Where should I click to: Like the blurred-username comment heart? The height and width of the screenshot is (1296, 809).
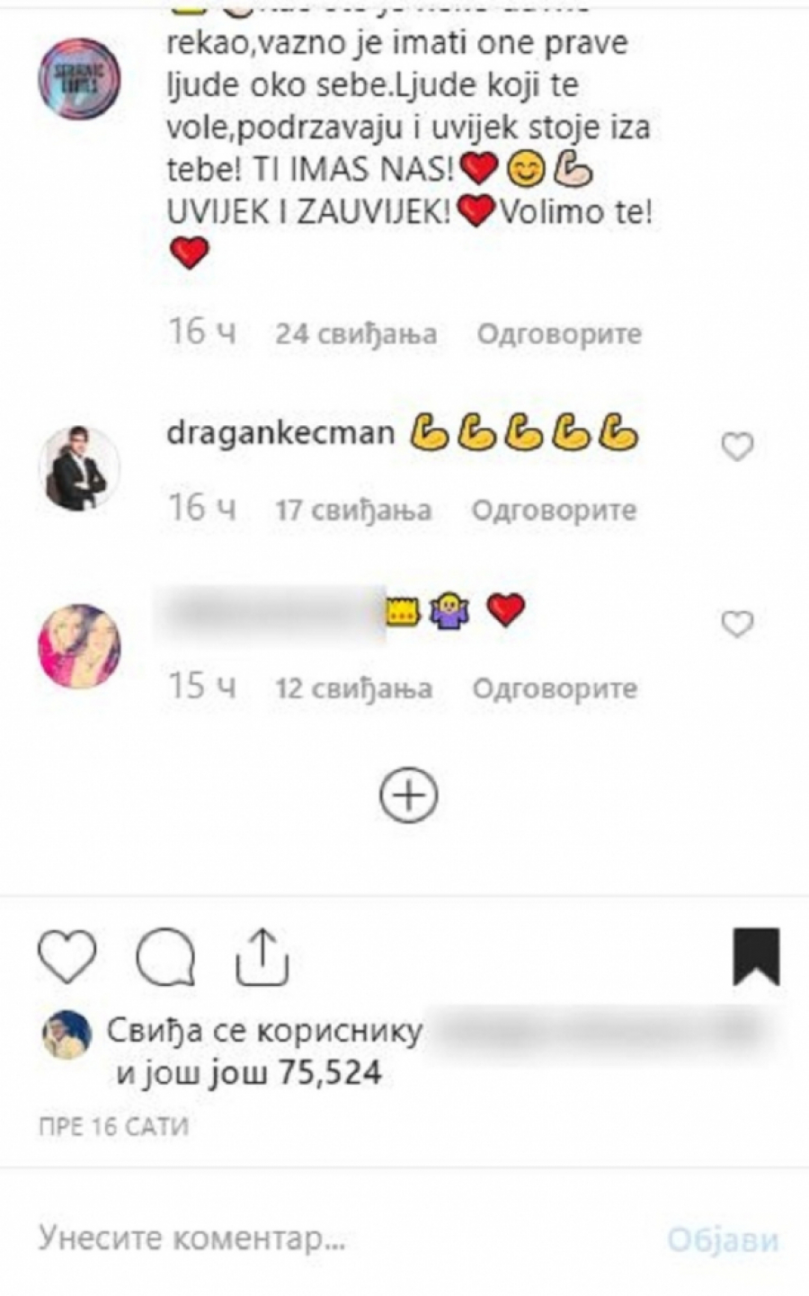pyautogui.click(x=738, y=623)
